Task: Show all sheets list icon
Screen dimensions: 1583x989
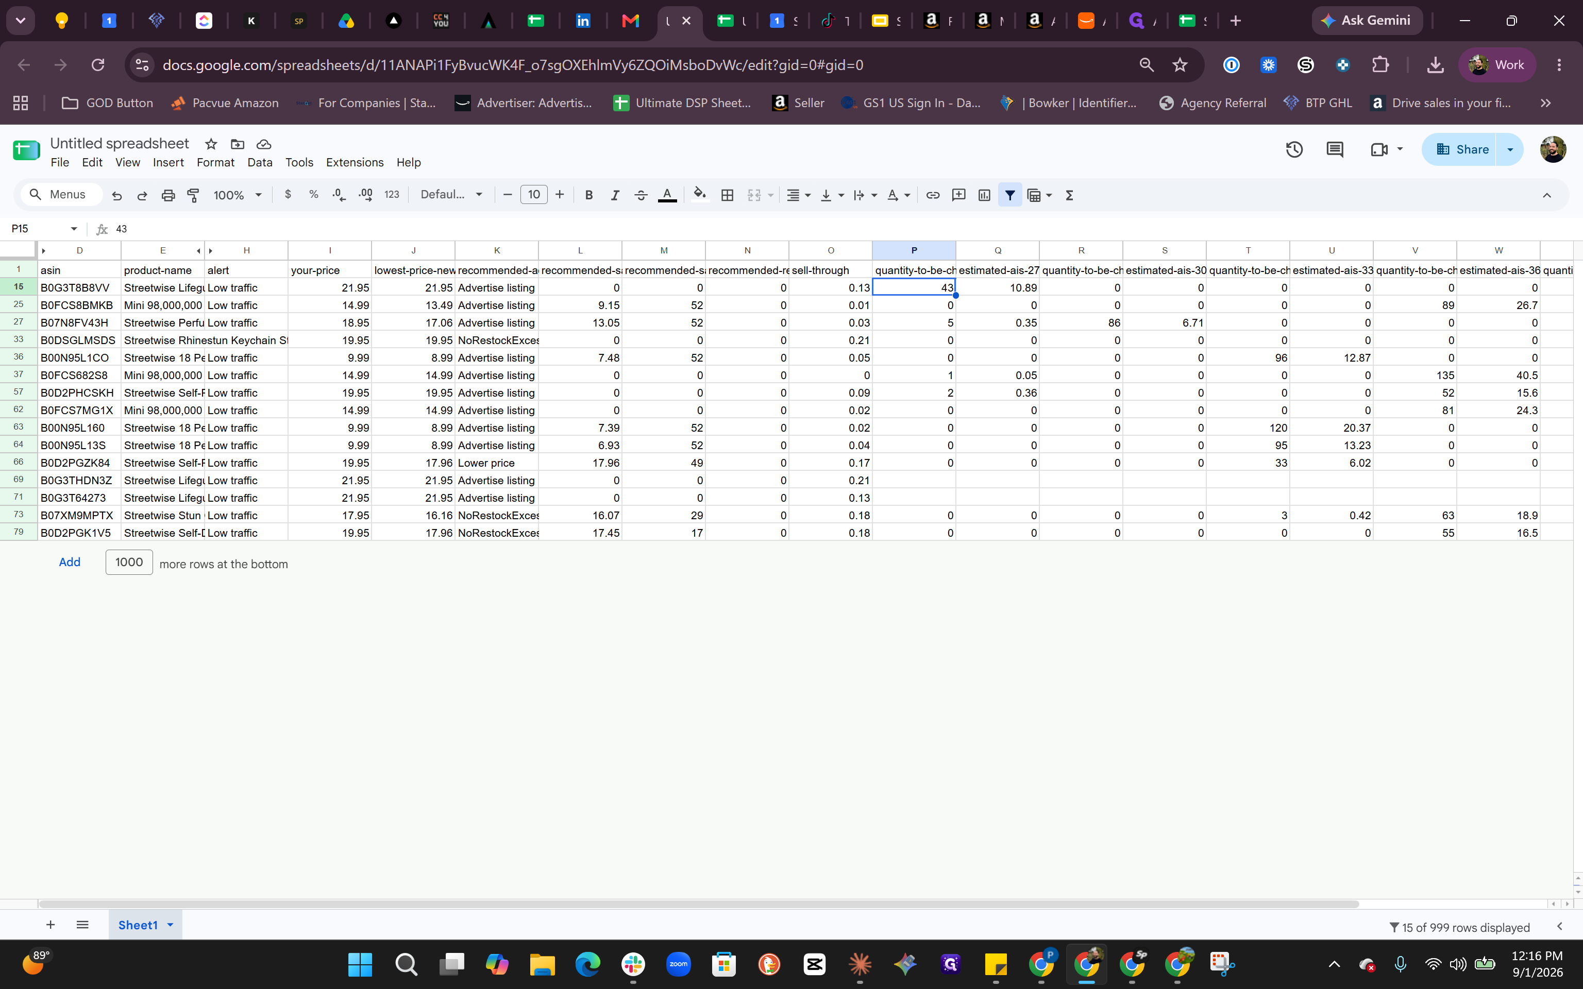Action: 82,924
